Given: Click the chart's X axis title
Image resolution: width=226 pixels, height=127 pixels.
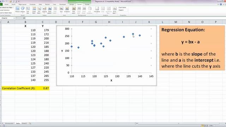Looking at the screenshot, I should click(111, 80).
